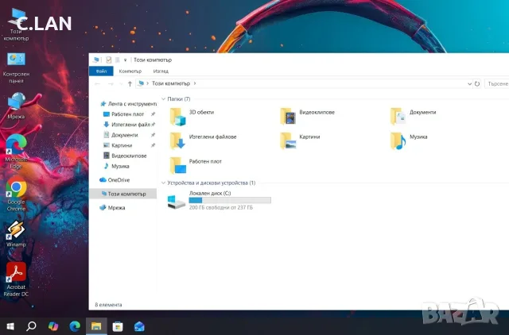Viewport: 509px width, 335px height.
Task: Select Изтеглени файлове in the navigation pane
Action: [127, 125]
